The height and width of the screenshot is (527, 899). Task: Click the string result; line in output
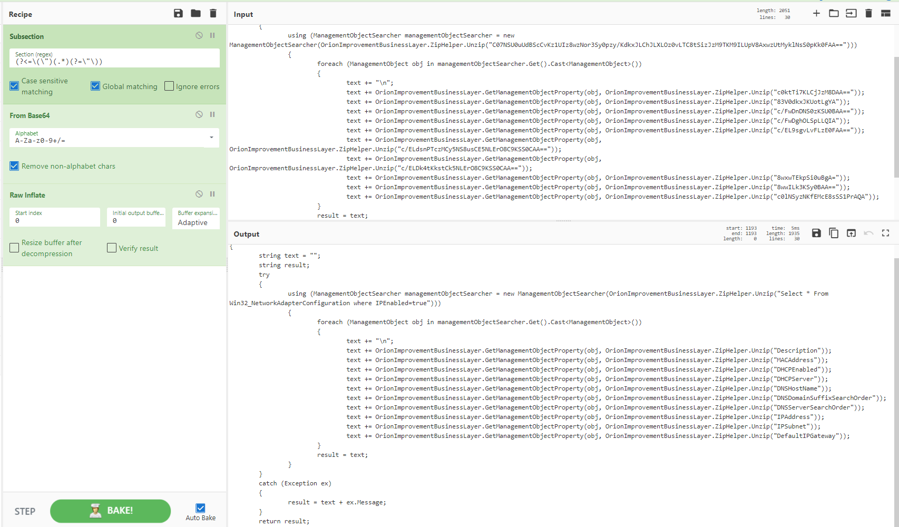coord(284,265)
